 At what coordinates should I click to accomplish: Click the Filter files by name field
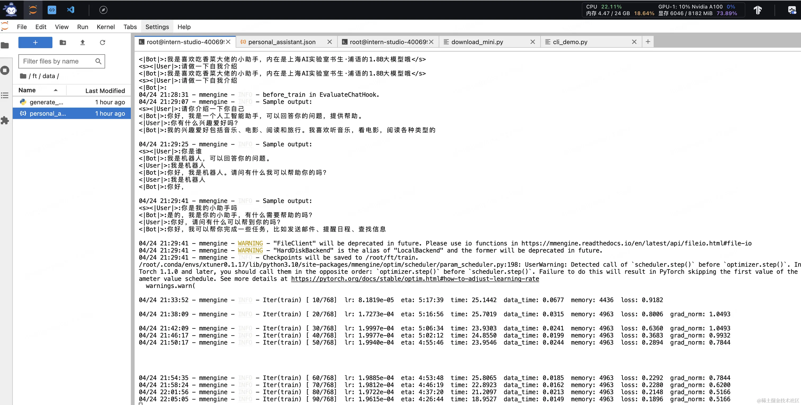click(58, 61)
